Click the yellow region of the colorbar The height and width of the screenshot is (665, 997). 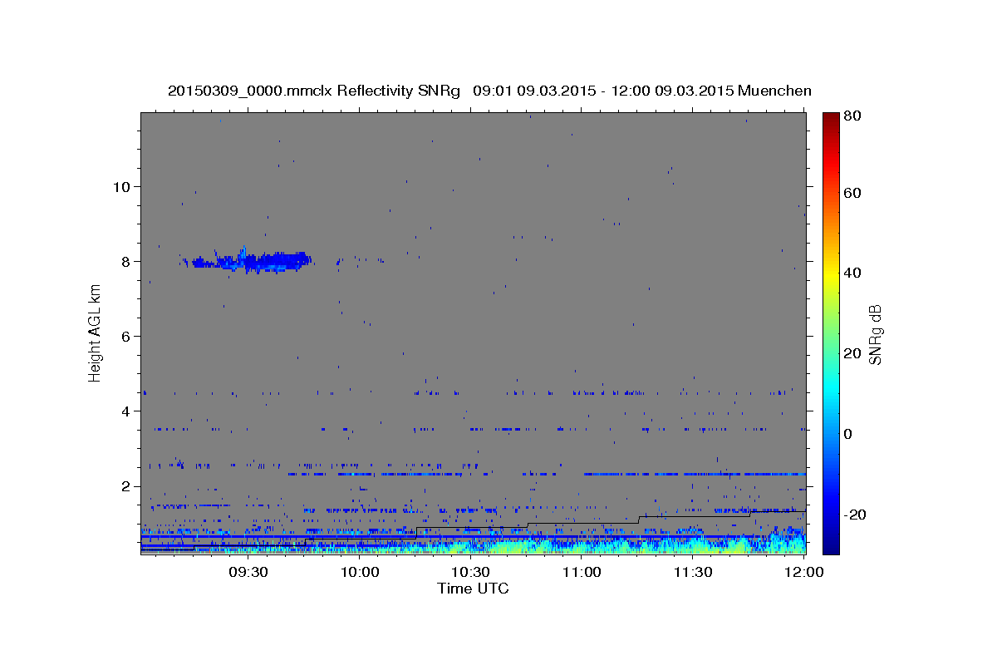831,274
